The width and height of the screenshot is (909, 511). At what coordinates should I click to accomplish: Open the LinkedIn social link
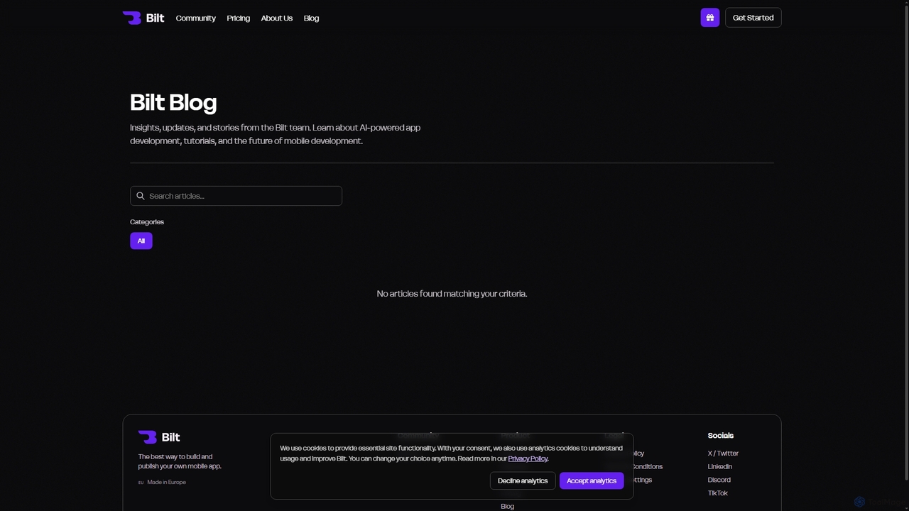(x=719, y=466)
